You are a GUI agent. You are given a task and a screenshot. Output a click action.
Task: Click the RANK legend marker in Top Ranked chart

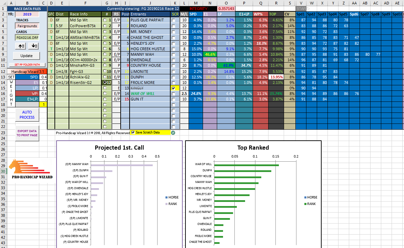click(305, 204)
